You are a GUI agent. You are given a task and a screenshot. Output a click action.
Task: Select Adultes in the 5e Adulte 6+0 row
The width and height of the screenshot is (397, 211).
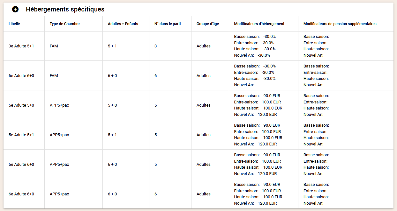point(204,165)
